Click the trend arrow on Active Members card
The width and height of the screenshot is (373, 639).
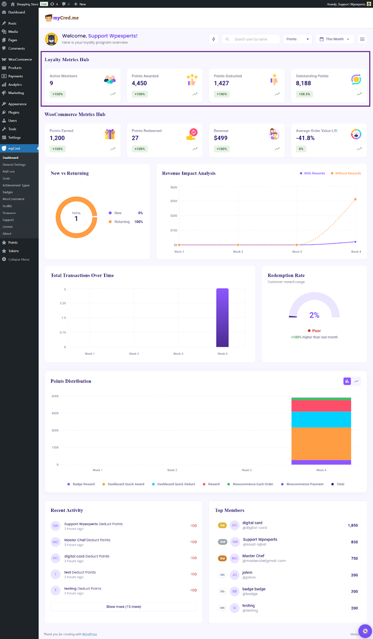pos(113,94)
